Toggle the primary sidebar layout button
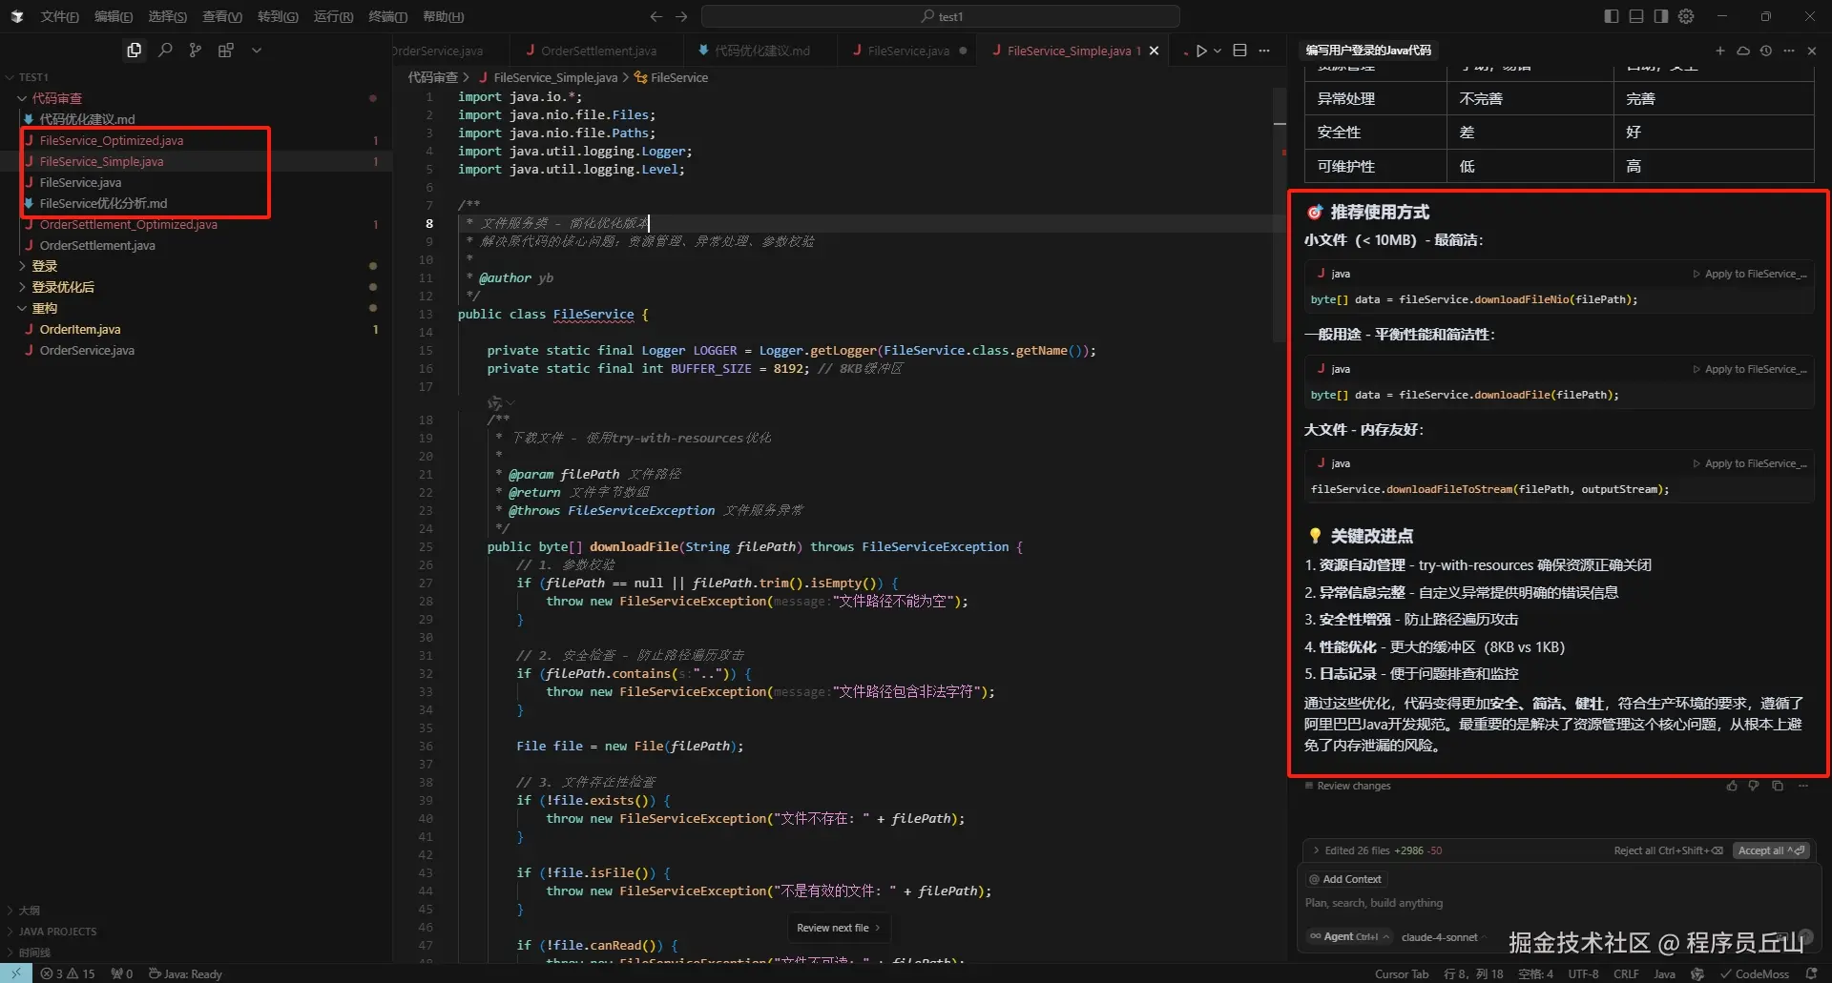1832x983 pixels. click(1612, 16)
